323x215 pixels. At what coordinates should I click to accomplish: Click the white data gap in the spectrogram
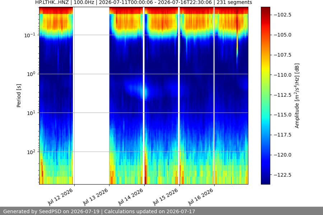click(x=91, y=96)
